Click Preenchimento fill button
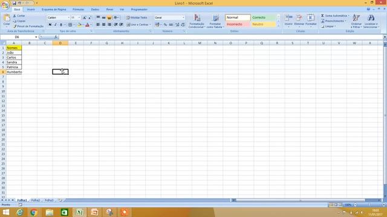This screenshot has height=217, width=387. point(333,21)
